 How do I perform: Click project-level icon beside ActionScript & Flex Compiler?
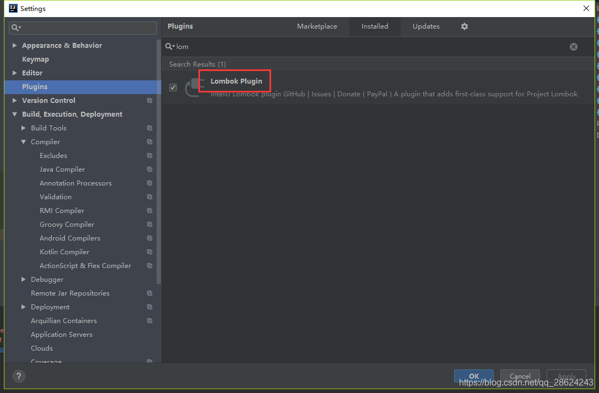149,265
